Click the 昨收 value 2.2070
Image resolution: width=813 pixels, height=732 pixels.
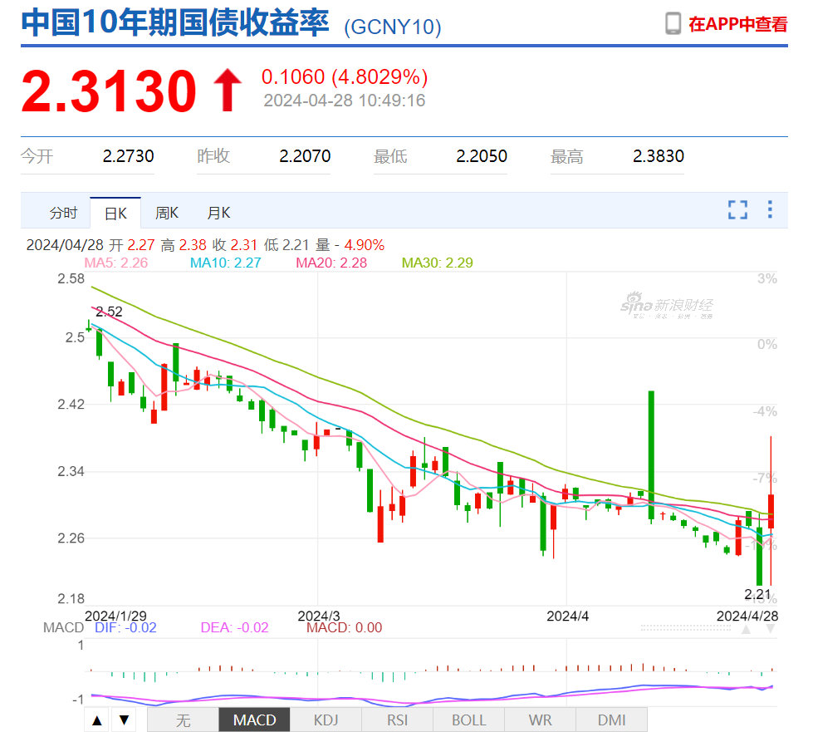coord(305,156)
